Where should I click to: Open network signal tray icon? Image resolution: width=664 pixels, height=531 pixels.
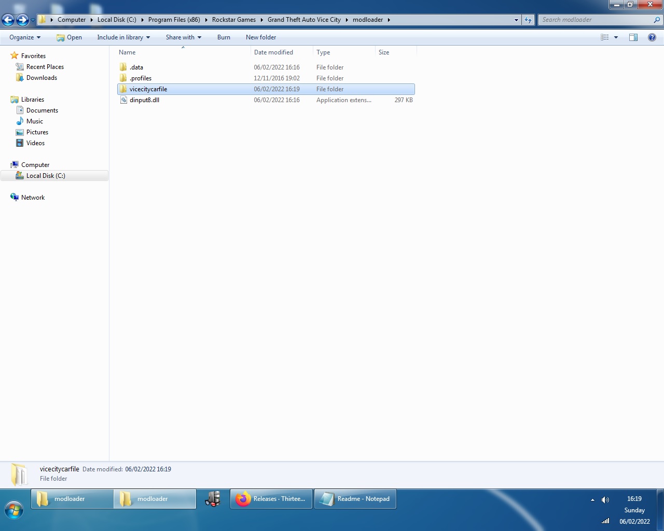[605, 521]
